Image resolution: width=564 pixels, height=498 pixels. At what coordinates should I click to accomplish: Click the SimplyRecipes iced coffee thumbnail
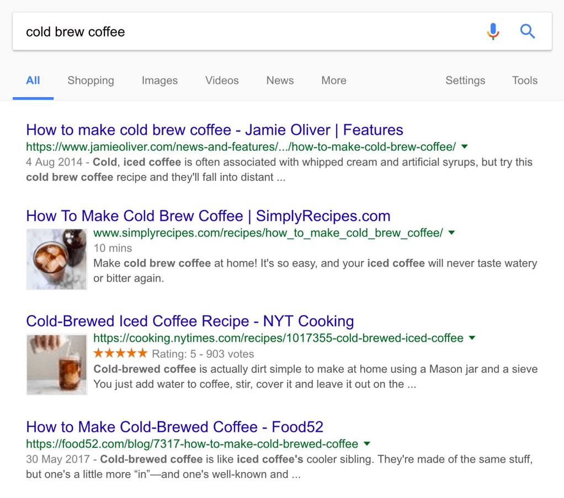[56, 259]
